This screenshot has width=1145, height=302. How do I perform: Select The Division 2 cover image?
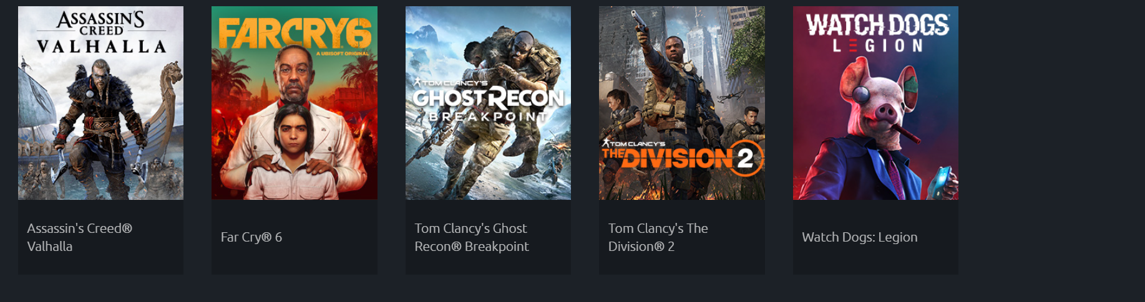[682, 103]
